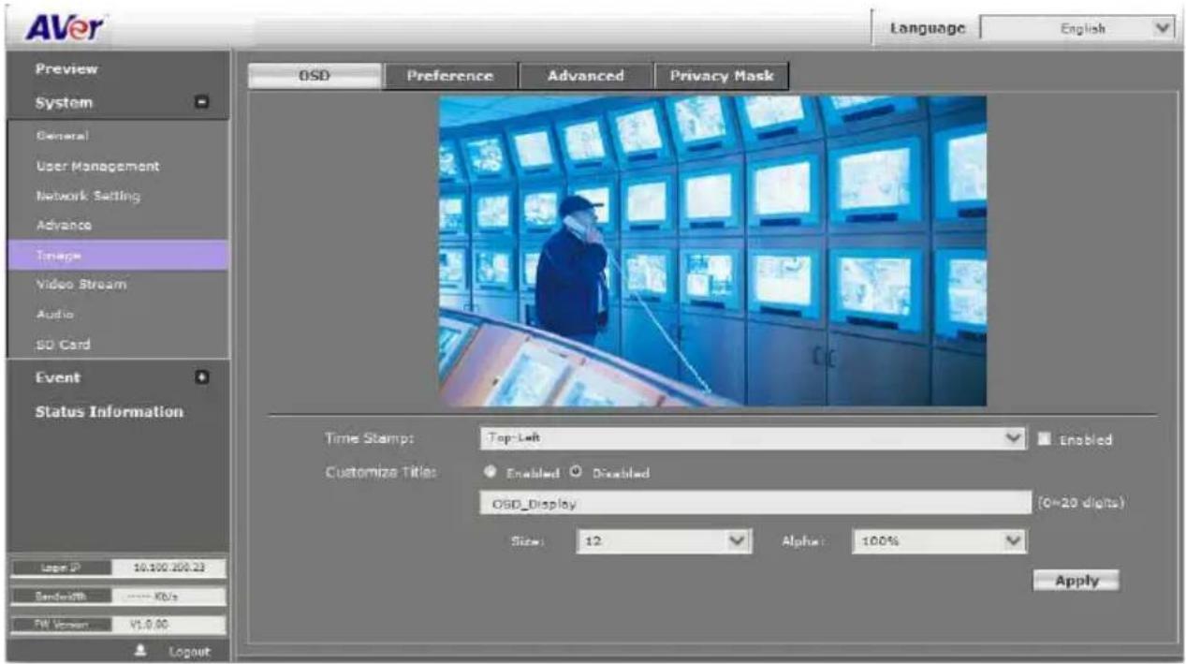
Task: Switch to the Privacy Mask tab
Action: tap(722, 77)
